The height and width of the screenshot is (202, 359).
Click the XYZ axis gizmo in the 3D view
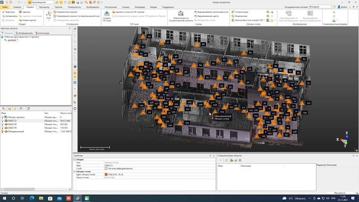coord(344,140)
